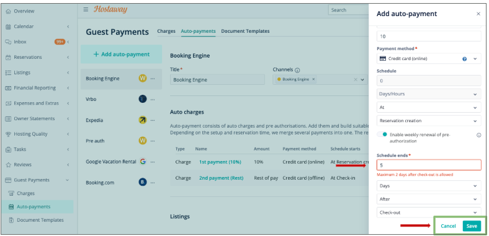Select the Booking.com auto-payment row
This screenshot has width=489, height=236.
coord(121,183)
